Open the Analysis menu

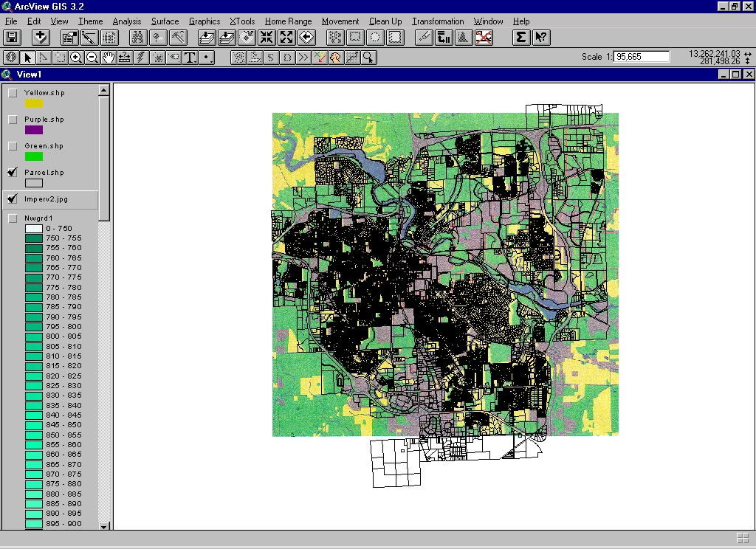click(127, 21)
